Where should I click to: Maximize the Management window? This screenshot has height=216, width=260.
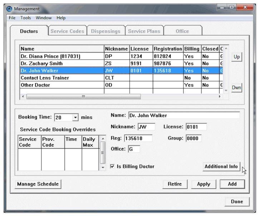pyautogui.click(x=232, y=7)
